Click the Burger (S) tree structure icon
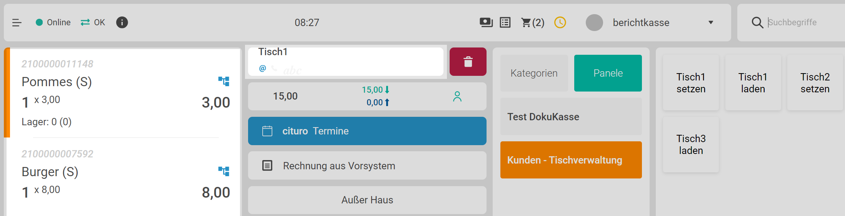 click(x=224, y=171)
